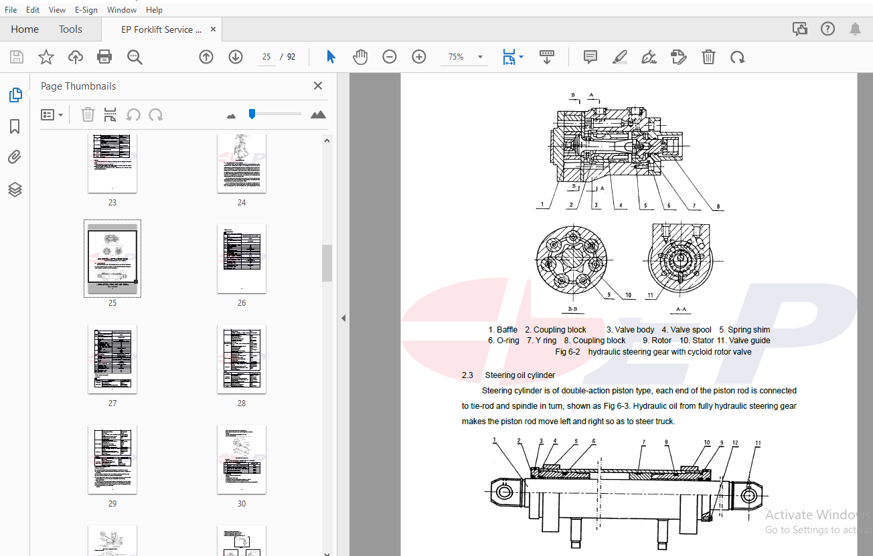Select the page 27 thumbnail
873x556 pixels.
tap(112, 359)
